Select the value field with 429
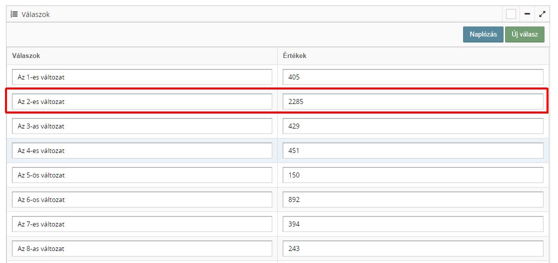 (413, 126)
